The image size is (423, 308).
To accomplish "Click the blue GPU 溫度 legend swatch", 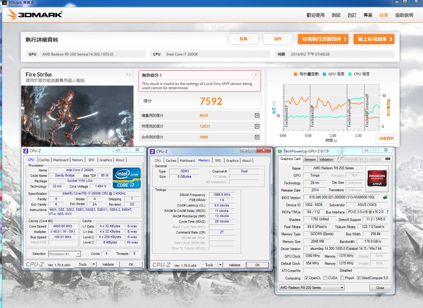I will pos(324,74).
